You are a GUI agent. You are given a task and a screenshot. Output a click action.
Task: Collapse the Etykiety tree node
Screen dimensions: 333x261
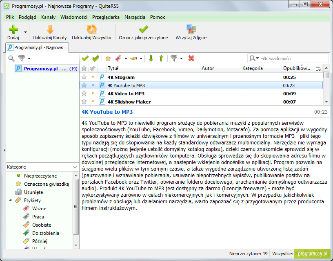pos(10,200)
